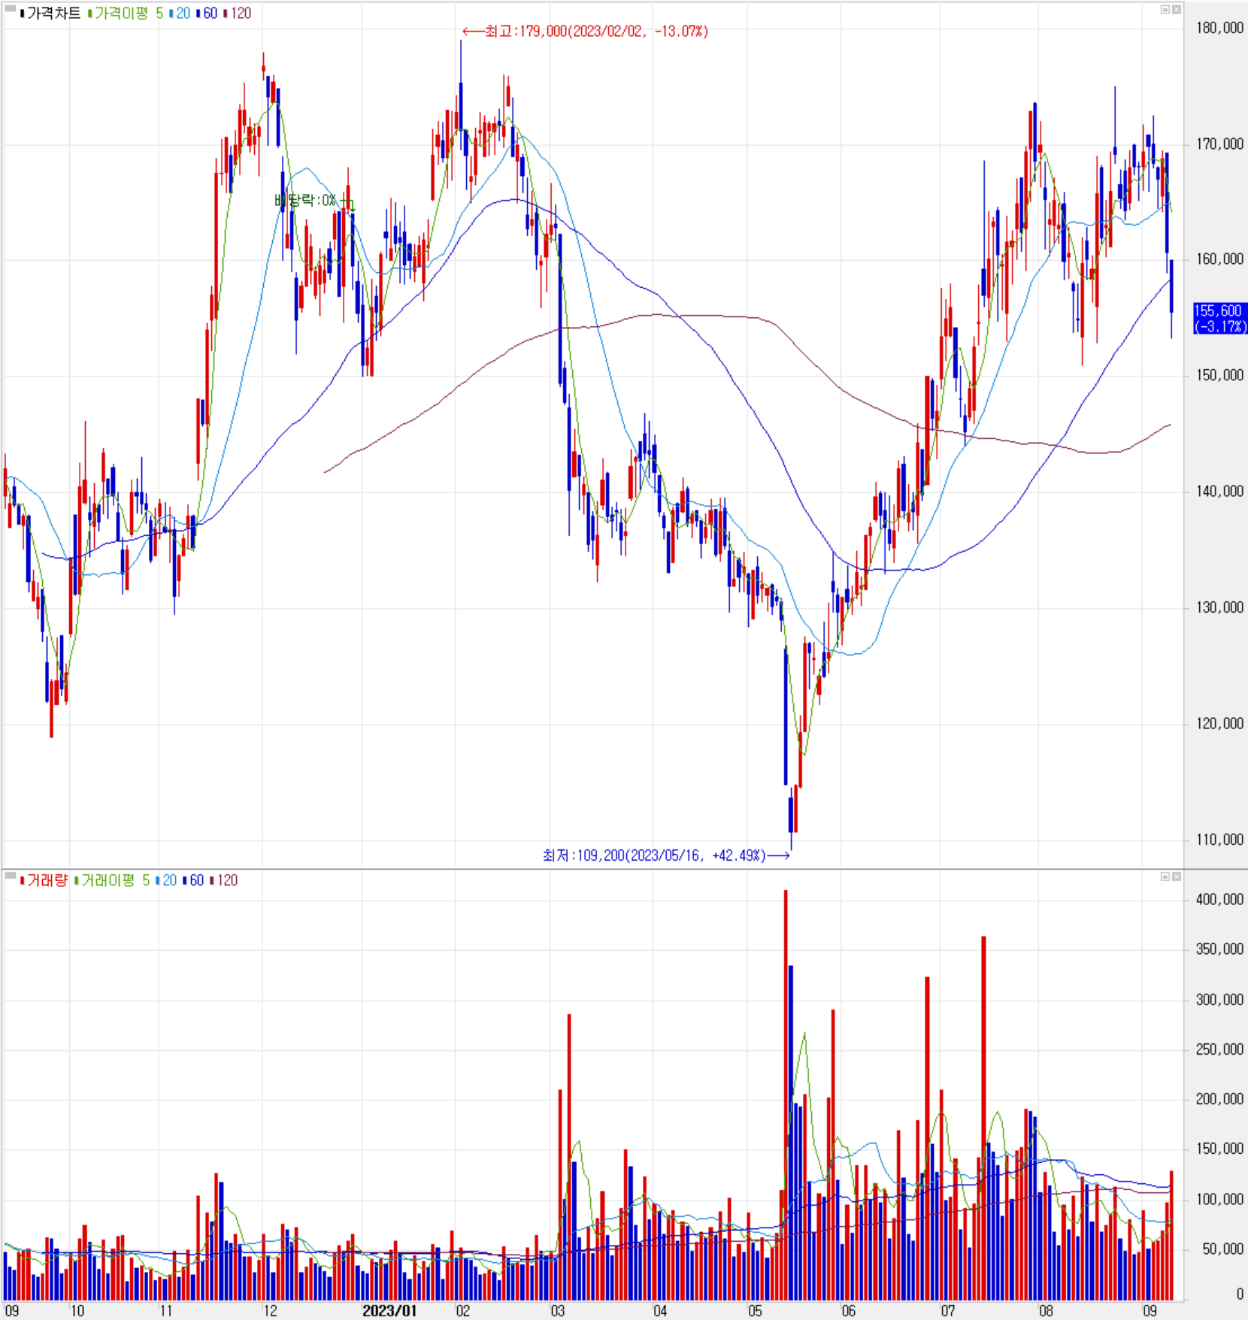Click the 50,000 volume axis label

point(1222,1249)
